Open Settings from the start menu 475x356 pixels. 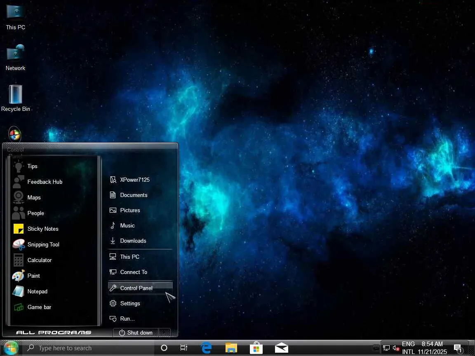[x=140, y=303]
